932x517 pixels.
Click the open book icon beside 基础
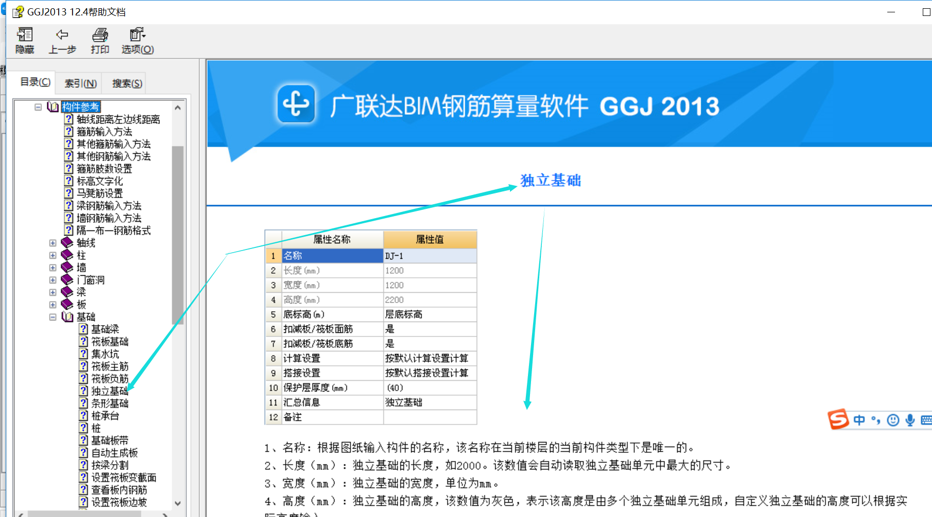pos(67,317)
